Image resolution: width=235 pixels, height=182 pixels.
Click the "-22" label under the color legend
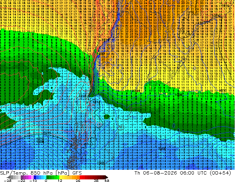(x=21, y=181)
